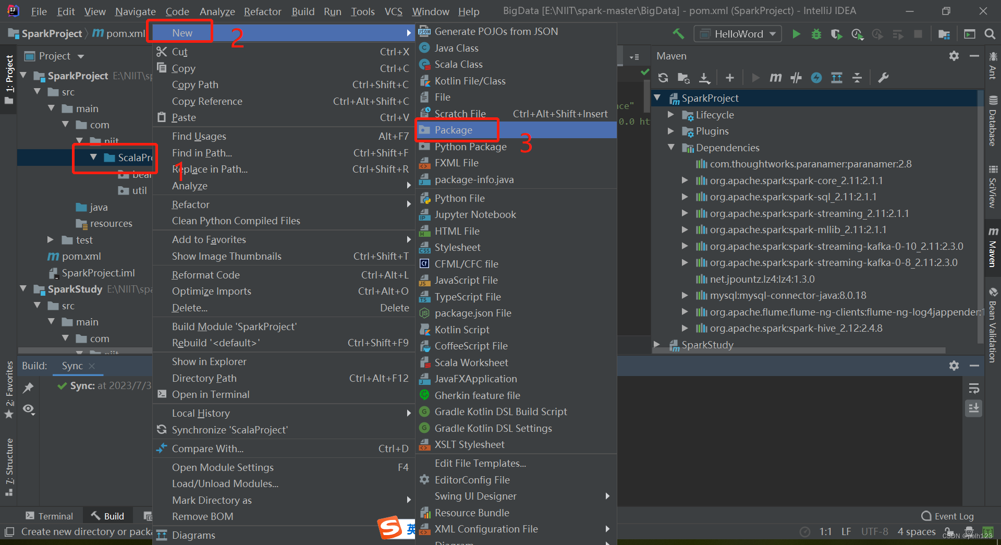Open the VCS menu
The height and width of the screenshot is (545, 1001).
(393, 11)
